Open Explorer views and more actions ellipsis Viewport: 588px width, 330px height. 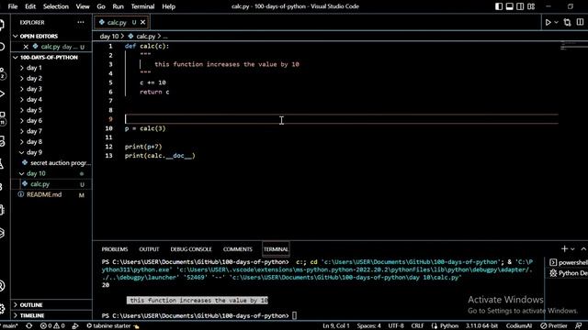81,22
